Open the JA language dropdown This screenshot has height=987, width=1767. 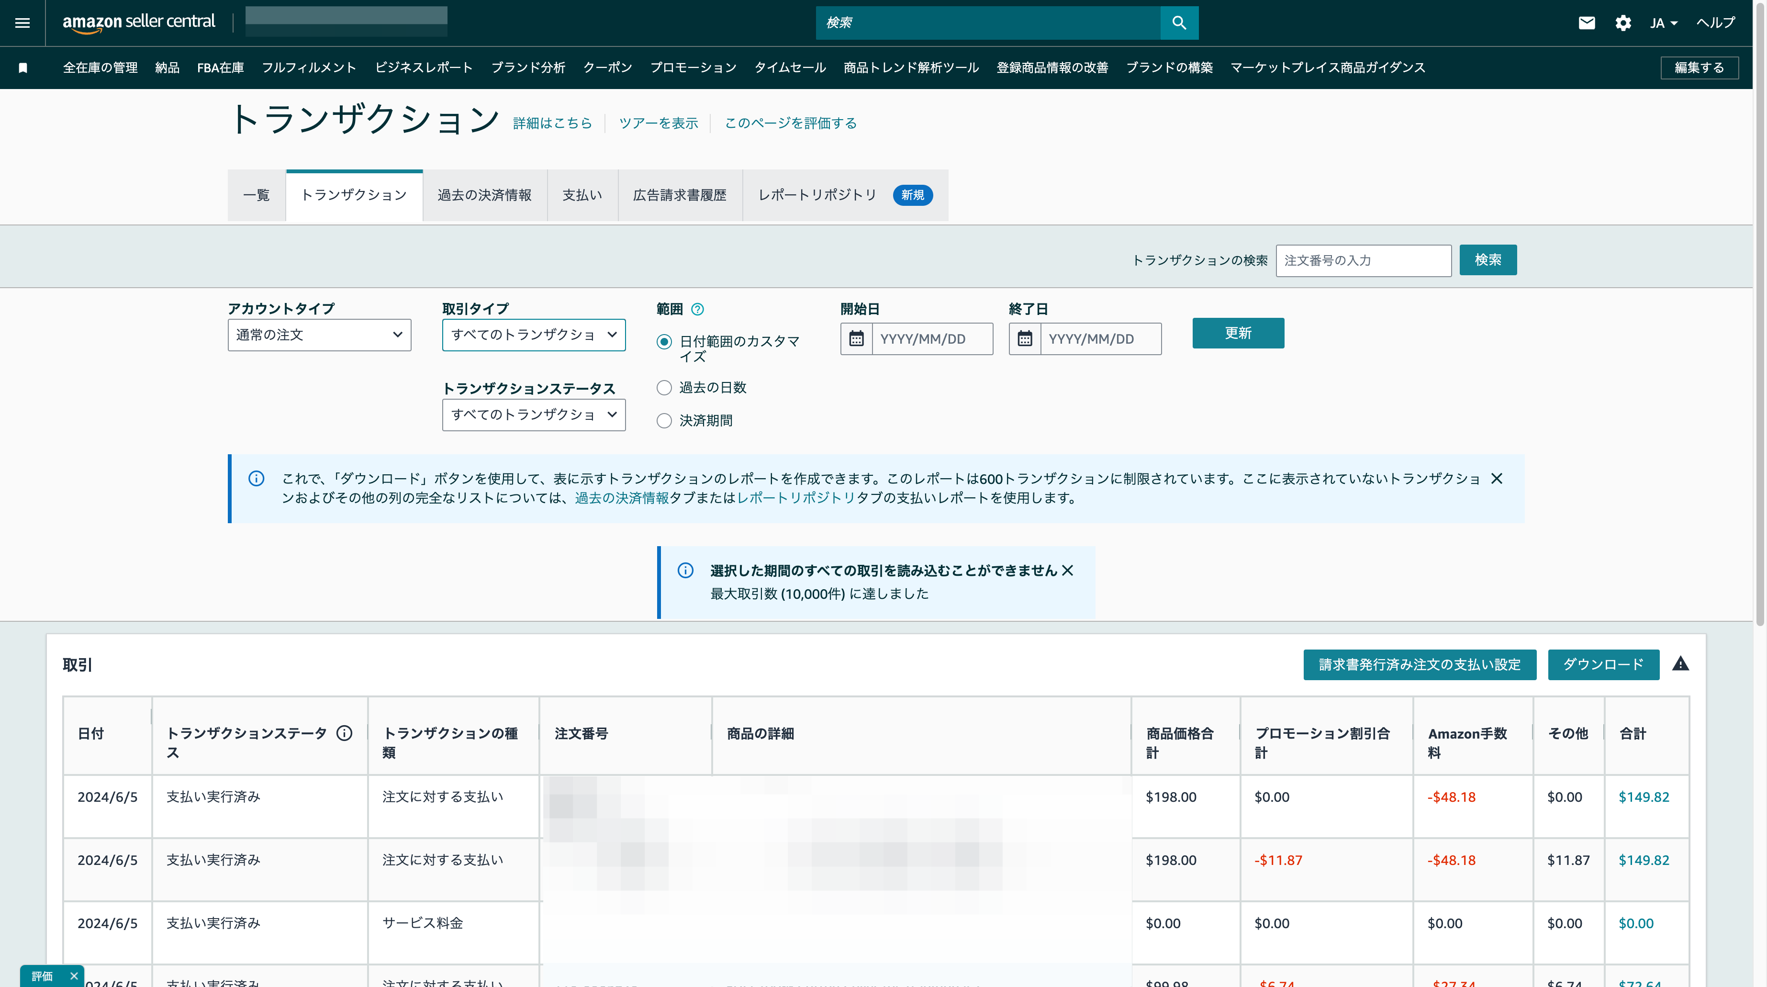(1664, 22)
